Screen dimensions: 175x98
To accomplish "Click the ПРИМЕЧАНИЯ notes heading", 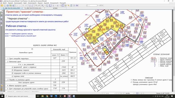I will (149, 78).
